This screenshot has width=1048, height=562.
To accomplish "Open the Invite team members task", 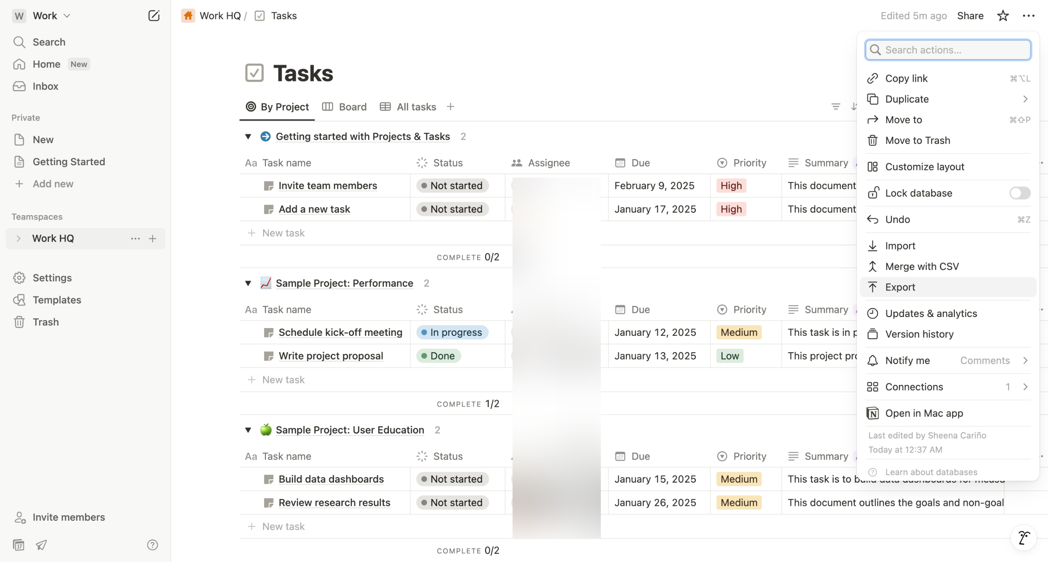I will 327,186.
